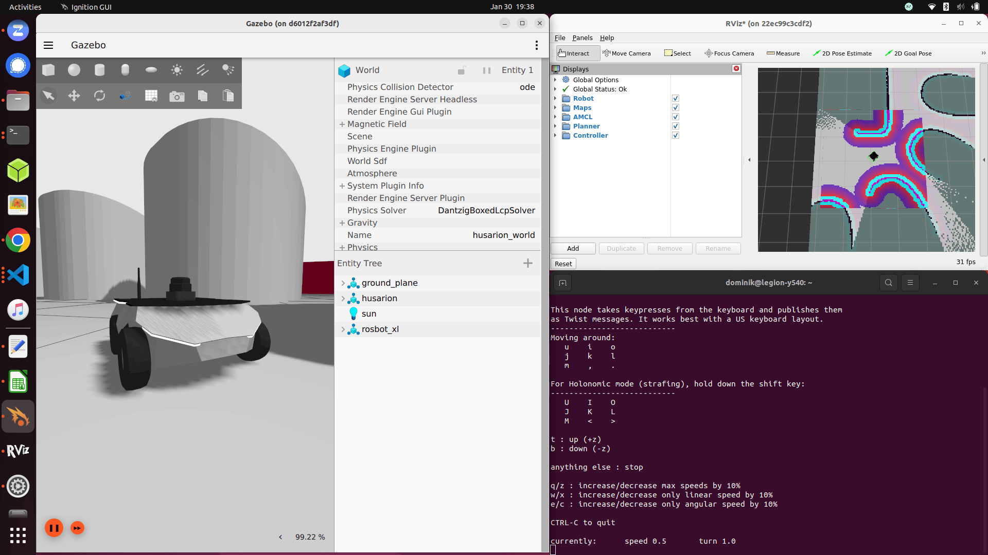The height and width of the screenshot is (555, 988).
Task: Open Gazebo three-dot options menu
Action: tap(537, 45)
